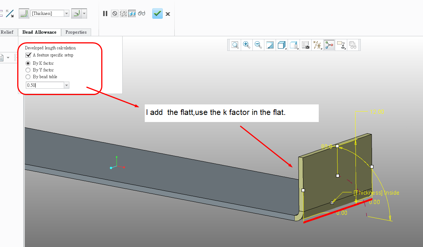Cancel the feature with X icon
Viewport: 423px width, 247px height.
click(x=168, y=14)
